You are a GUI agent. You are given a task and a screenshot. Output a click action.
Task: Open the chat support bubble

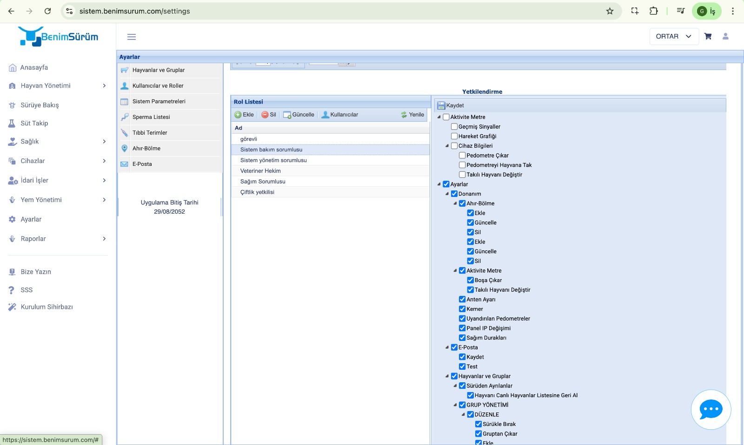coord(711,409)
